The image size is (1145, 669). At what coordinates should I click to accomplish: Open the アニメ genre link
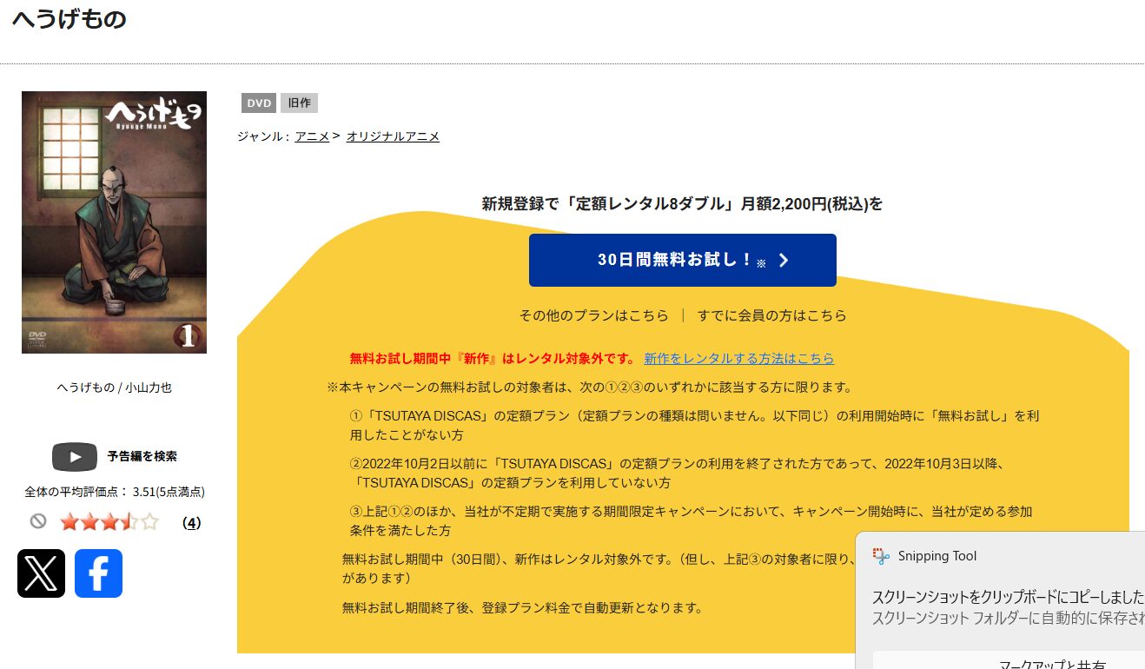pos(312,136)
